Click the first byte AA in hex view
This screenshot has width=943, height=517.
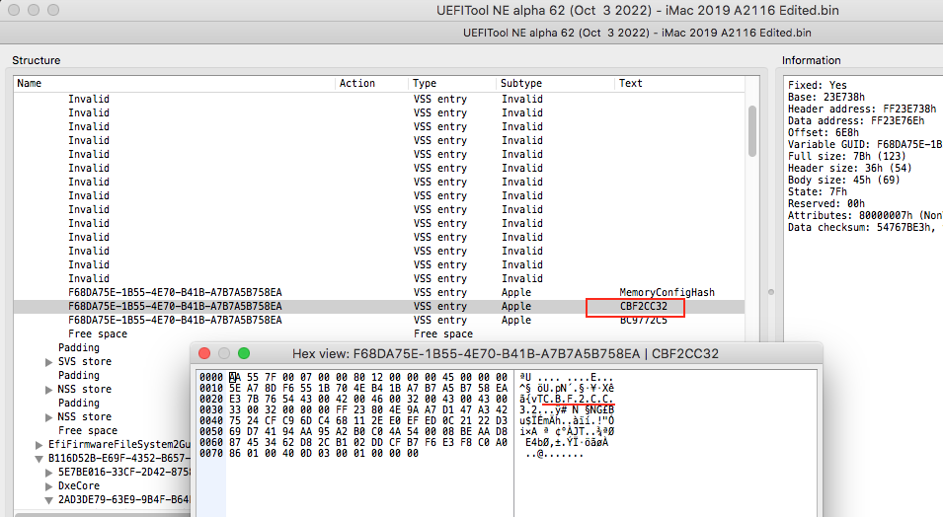point(235,378)
